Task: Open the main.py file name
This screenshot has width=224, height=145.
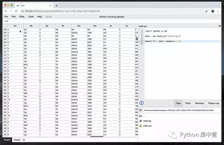Action: pos(147,121)
